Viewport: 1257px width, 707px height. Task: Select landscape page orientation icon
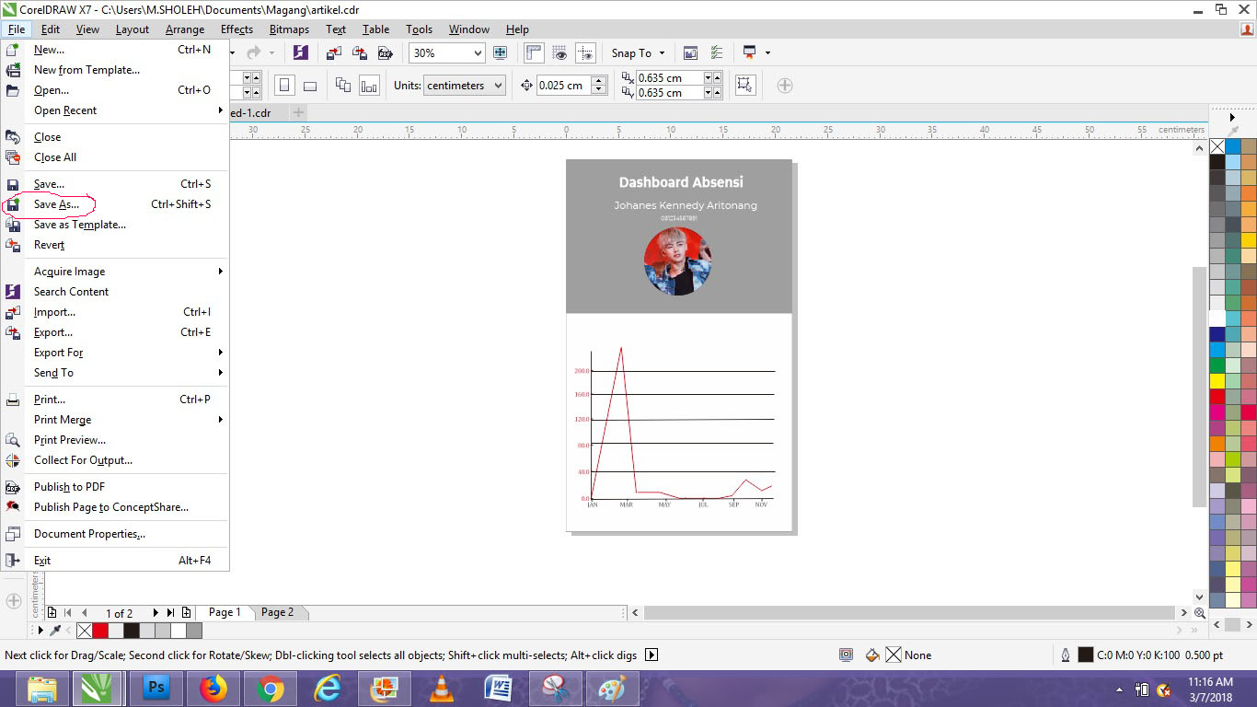310,85
